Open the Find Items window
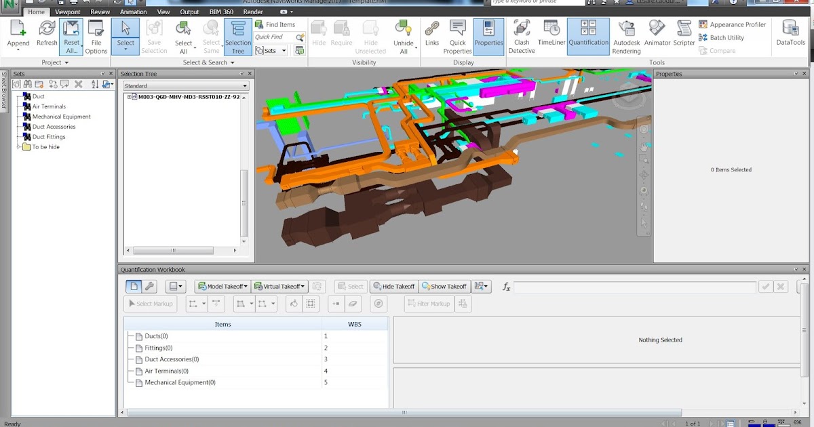Screen dimensions: 814x427 pyautogui.click(x=275, y=24)
